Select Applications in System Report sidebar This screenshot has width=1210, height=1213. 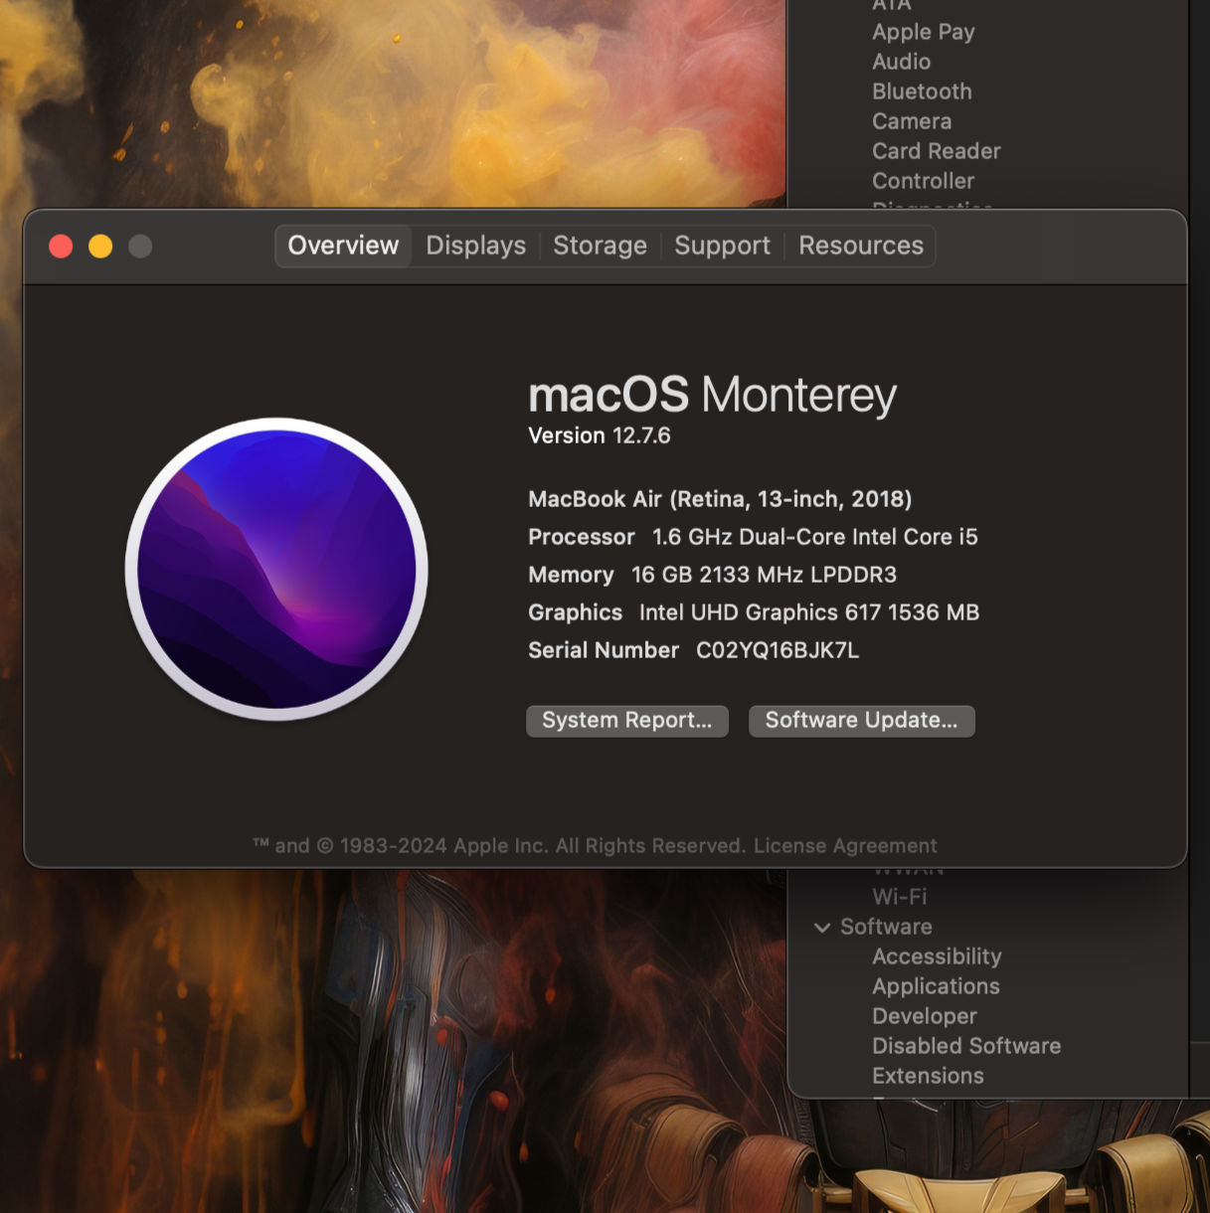(936, 986)
